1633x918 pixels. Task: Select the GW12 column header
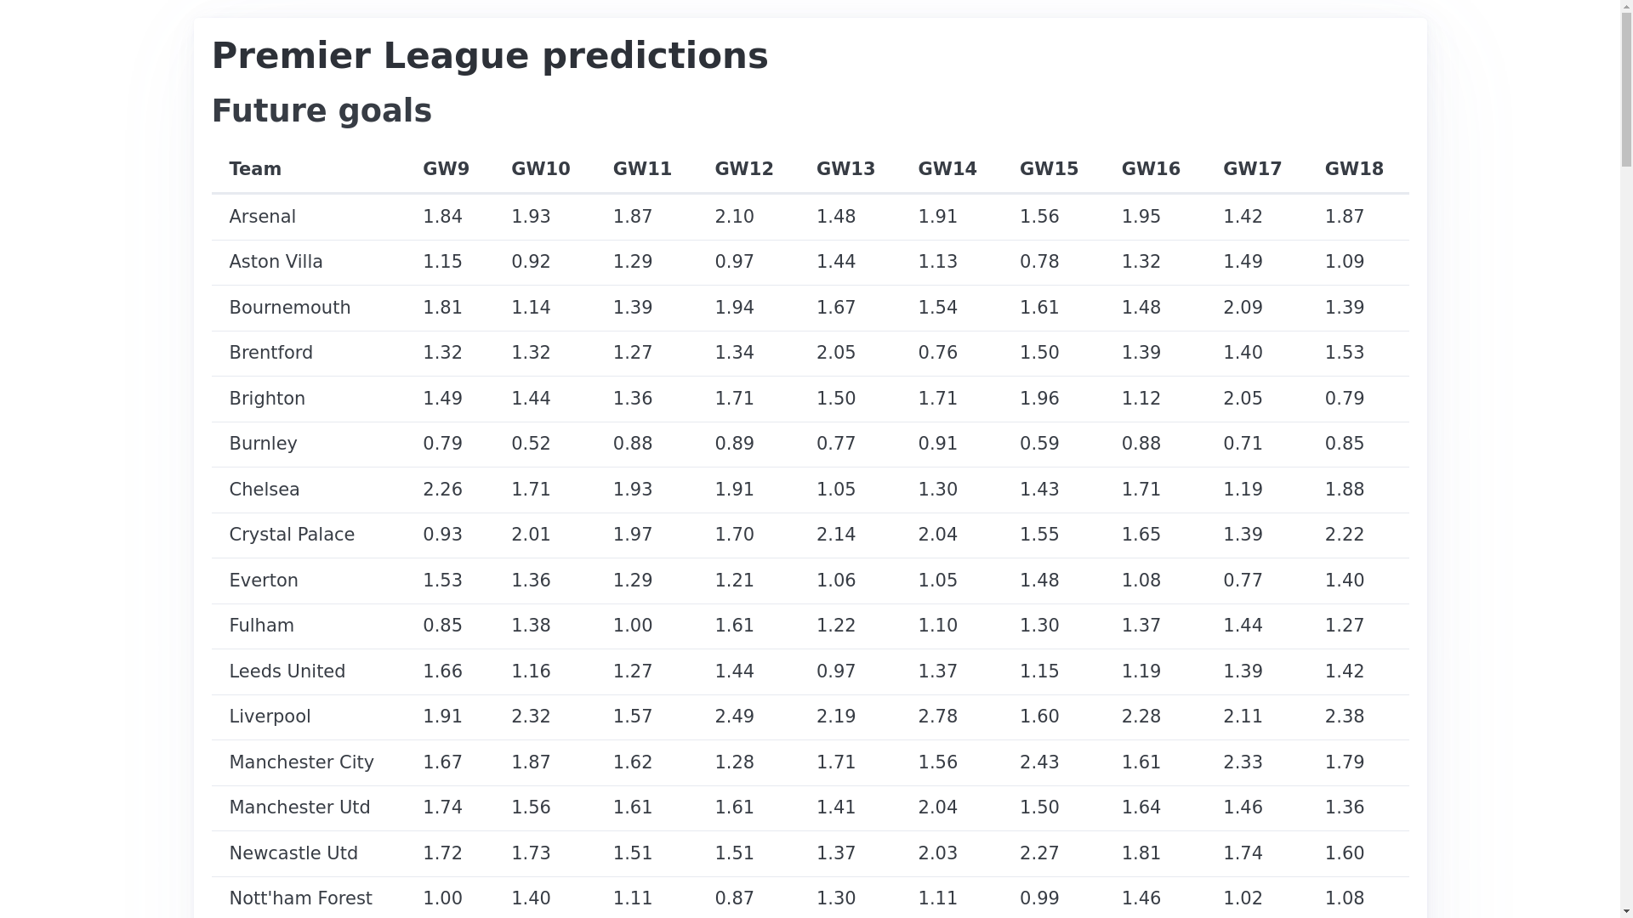(743, 169)
